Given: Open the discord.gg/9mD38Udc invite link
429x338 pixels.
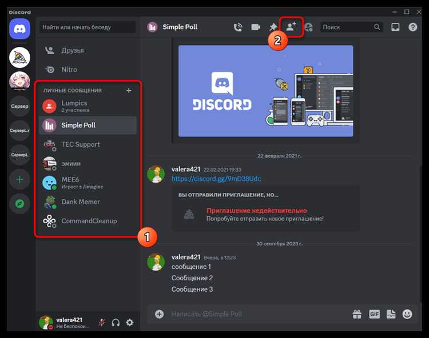Looking at the screenshot, I should click(x=216, y=179).
